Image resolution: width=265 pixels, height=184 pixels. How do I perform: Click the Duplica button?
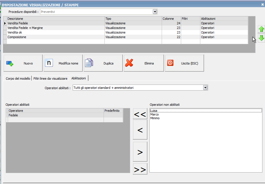pos(103,63)
